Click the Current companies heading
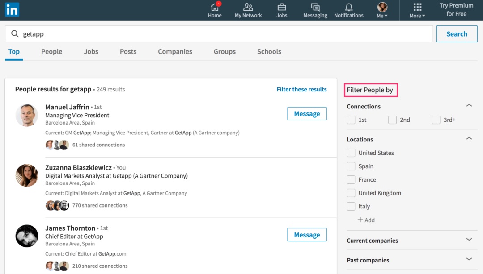The image size is (483, 274). coord(373,241)
